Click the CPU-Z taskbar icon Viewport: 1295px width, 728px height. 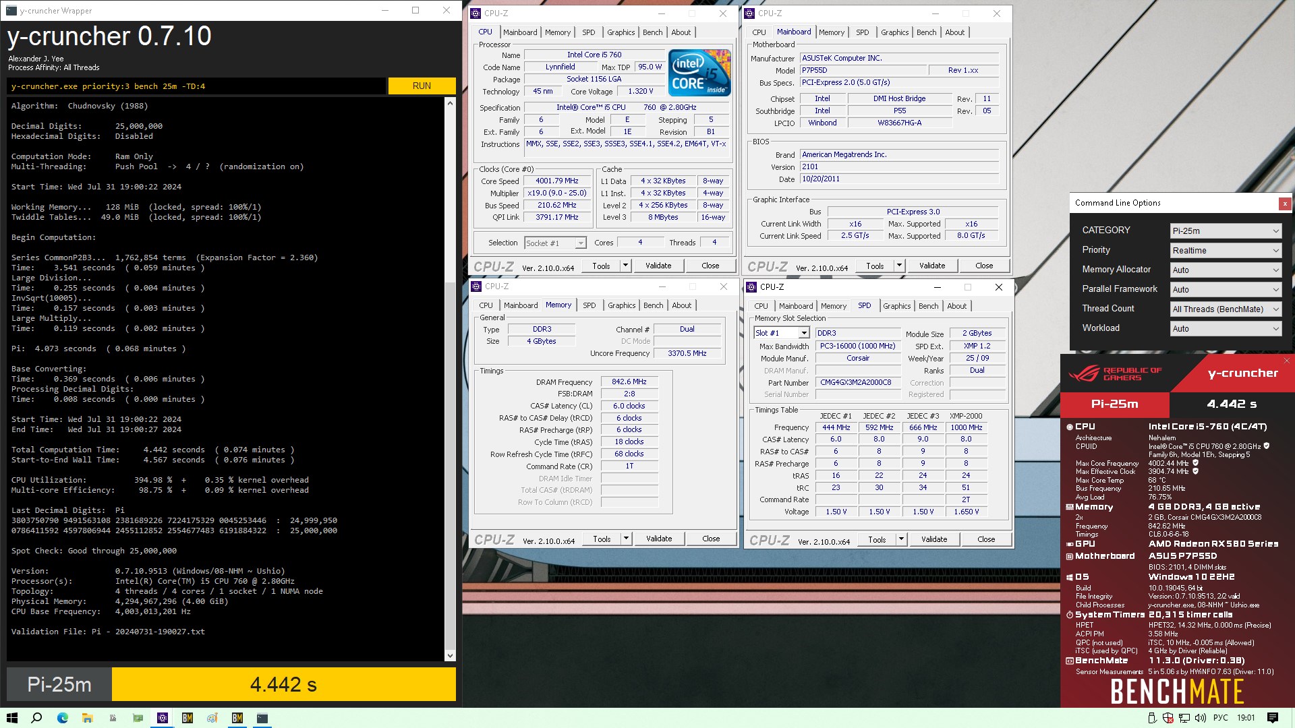click(x=163, y=718)
